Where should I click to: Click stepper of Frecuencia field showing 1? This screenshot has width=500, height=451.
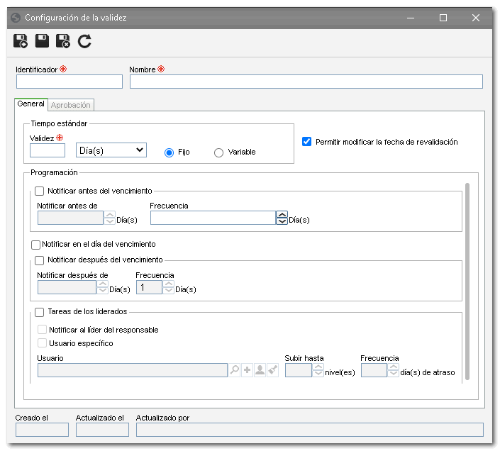click(169, 287)
